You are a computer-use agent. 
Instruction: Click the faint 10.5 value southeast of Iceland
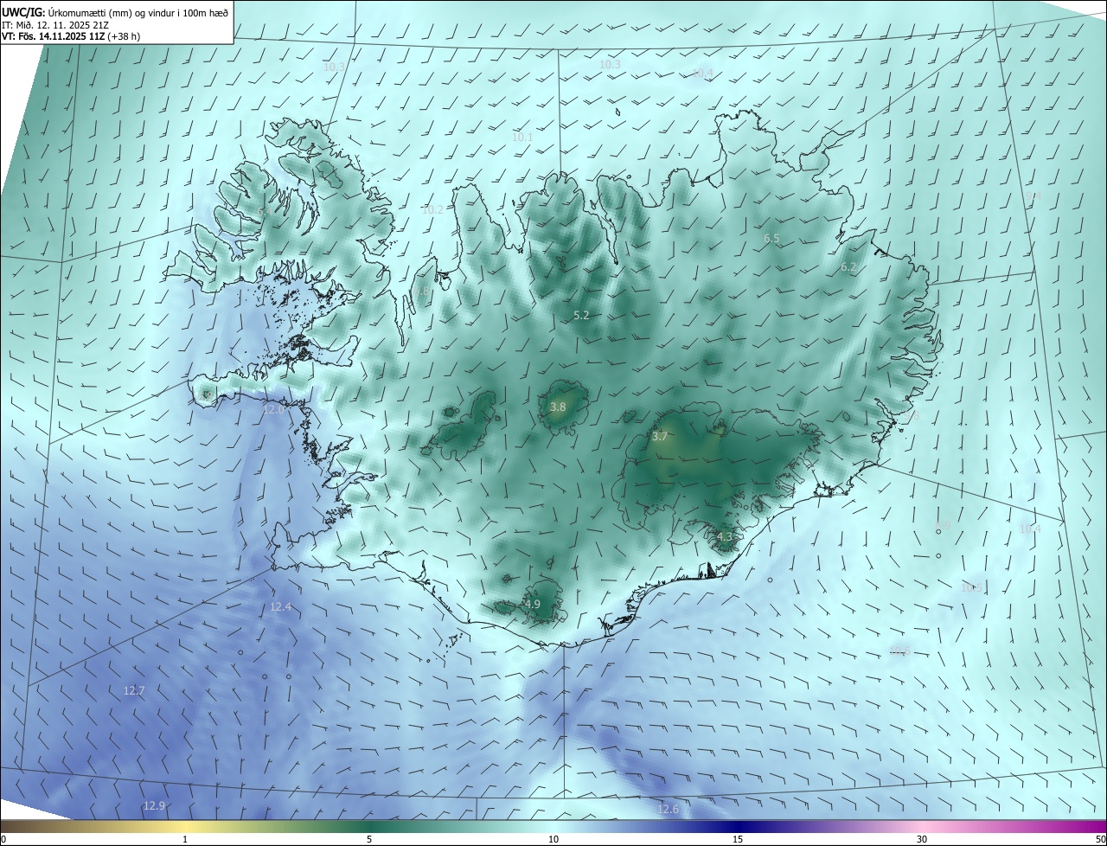[x=972, y=587]
